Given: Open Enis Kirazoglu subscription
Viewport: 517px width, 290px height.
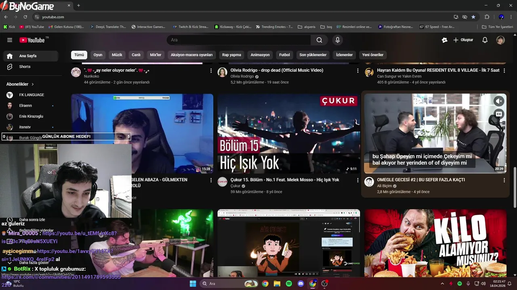Looking at the screenshot, I should [x=30, y=116].
